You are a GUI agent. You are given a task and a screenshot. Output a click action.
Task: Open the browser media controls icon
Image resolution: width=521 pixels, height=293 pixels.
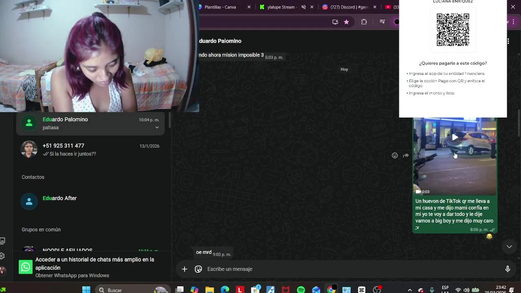pyautogui.click(x=382, y=22)
